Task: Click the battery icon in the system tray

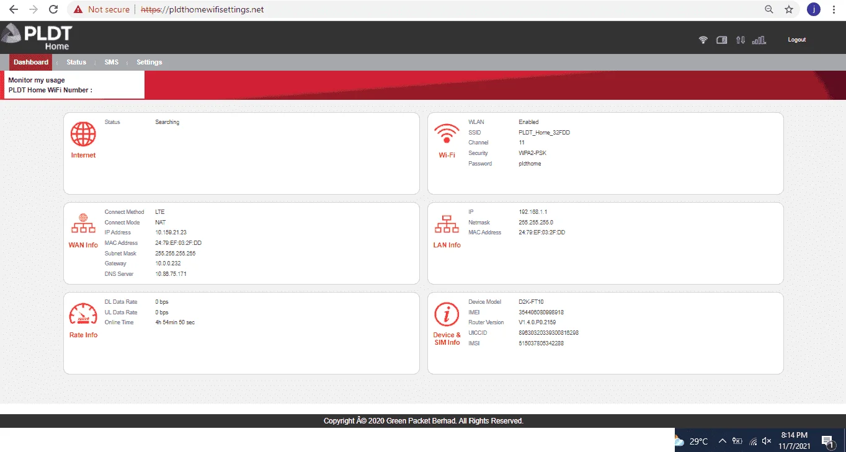Action: tap(737, 441)
